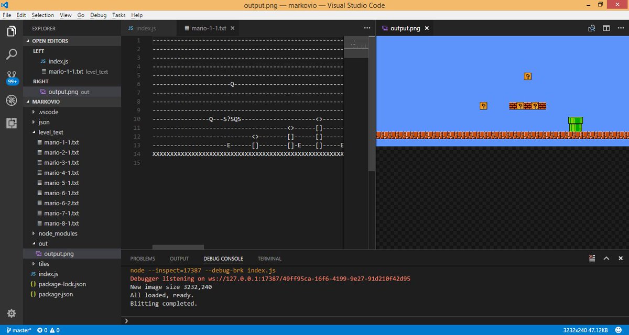The image size is (629, 335).
Task: Click the debug console input prompt
Action: [375, 320]
